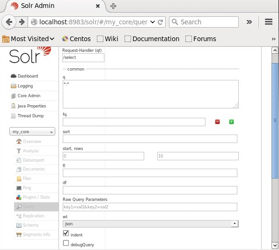Viewport: 279px width, 250px height.
Task: Reload the page with refresh icon
Action: point(161,22)
